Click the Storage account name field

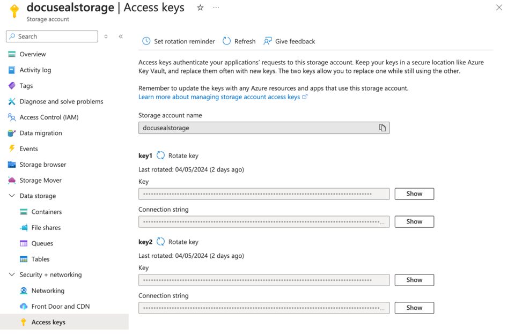264,128
